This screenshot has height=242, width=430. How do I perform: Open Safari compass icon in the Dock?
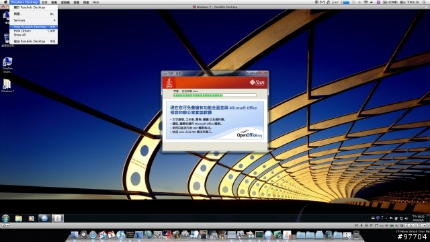93,235
